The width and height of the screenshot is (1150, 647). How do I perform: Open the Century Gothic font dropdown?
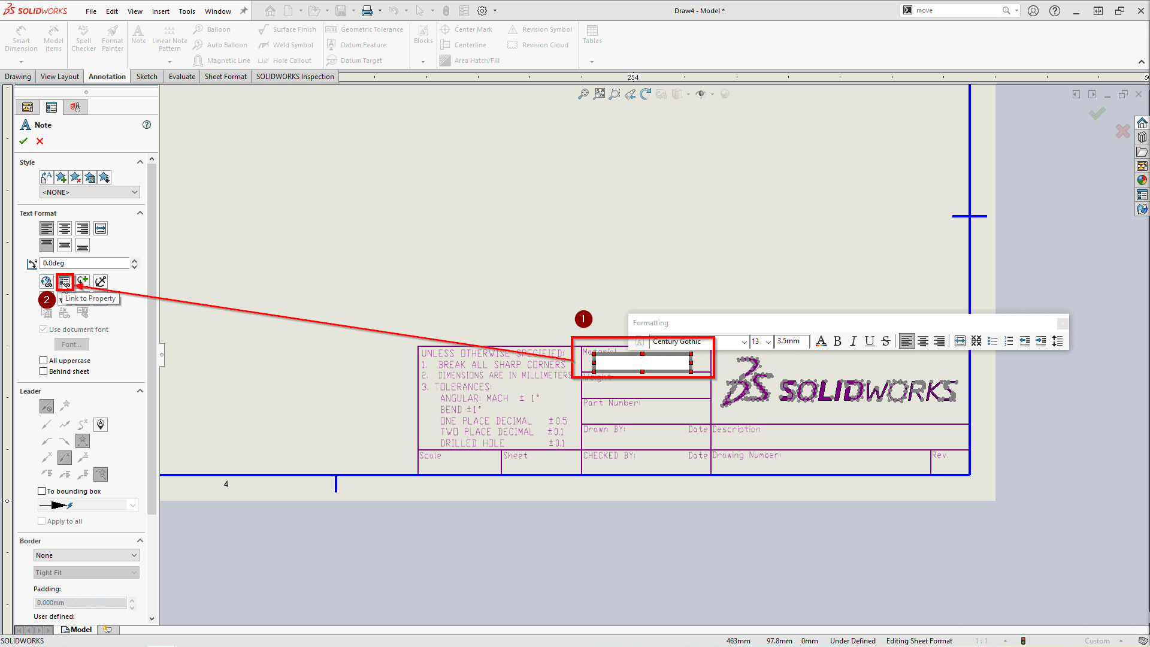[744, 342]
